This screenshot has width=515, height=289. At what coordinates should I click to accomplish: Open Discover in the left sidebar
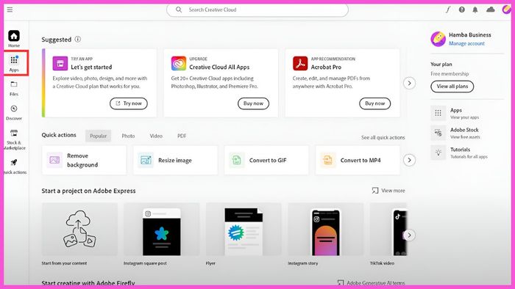click(x=14, y=112)
